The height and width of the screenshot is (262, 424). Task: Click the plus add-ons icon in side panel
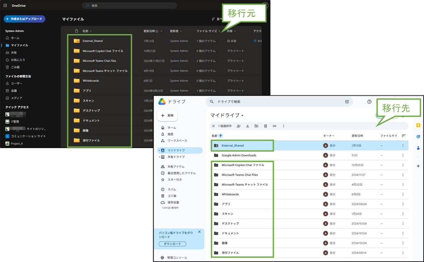point(418,166)
